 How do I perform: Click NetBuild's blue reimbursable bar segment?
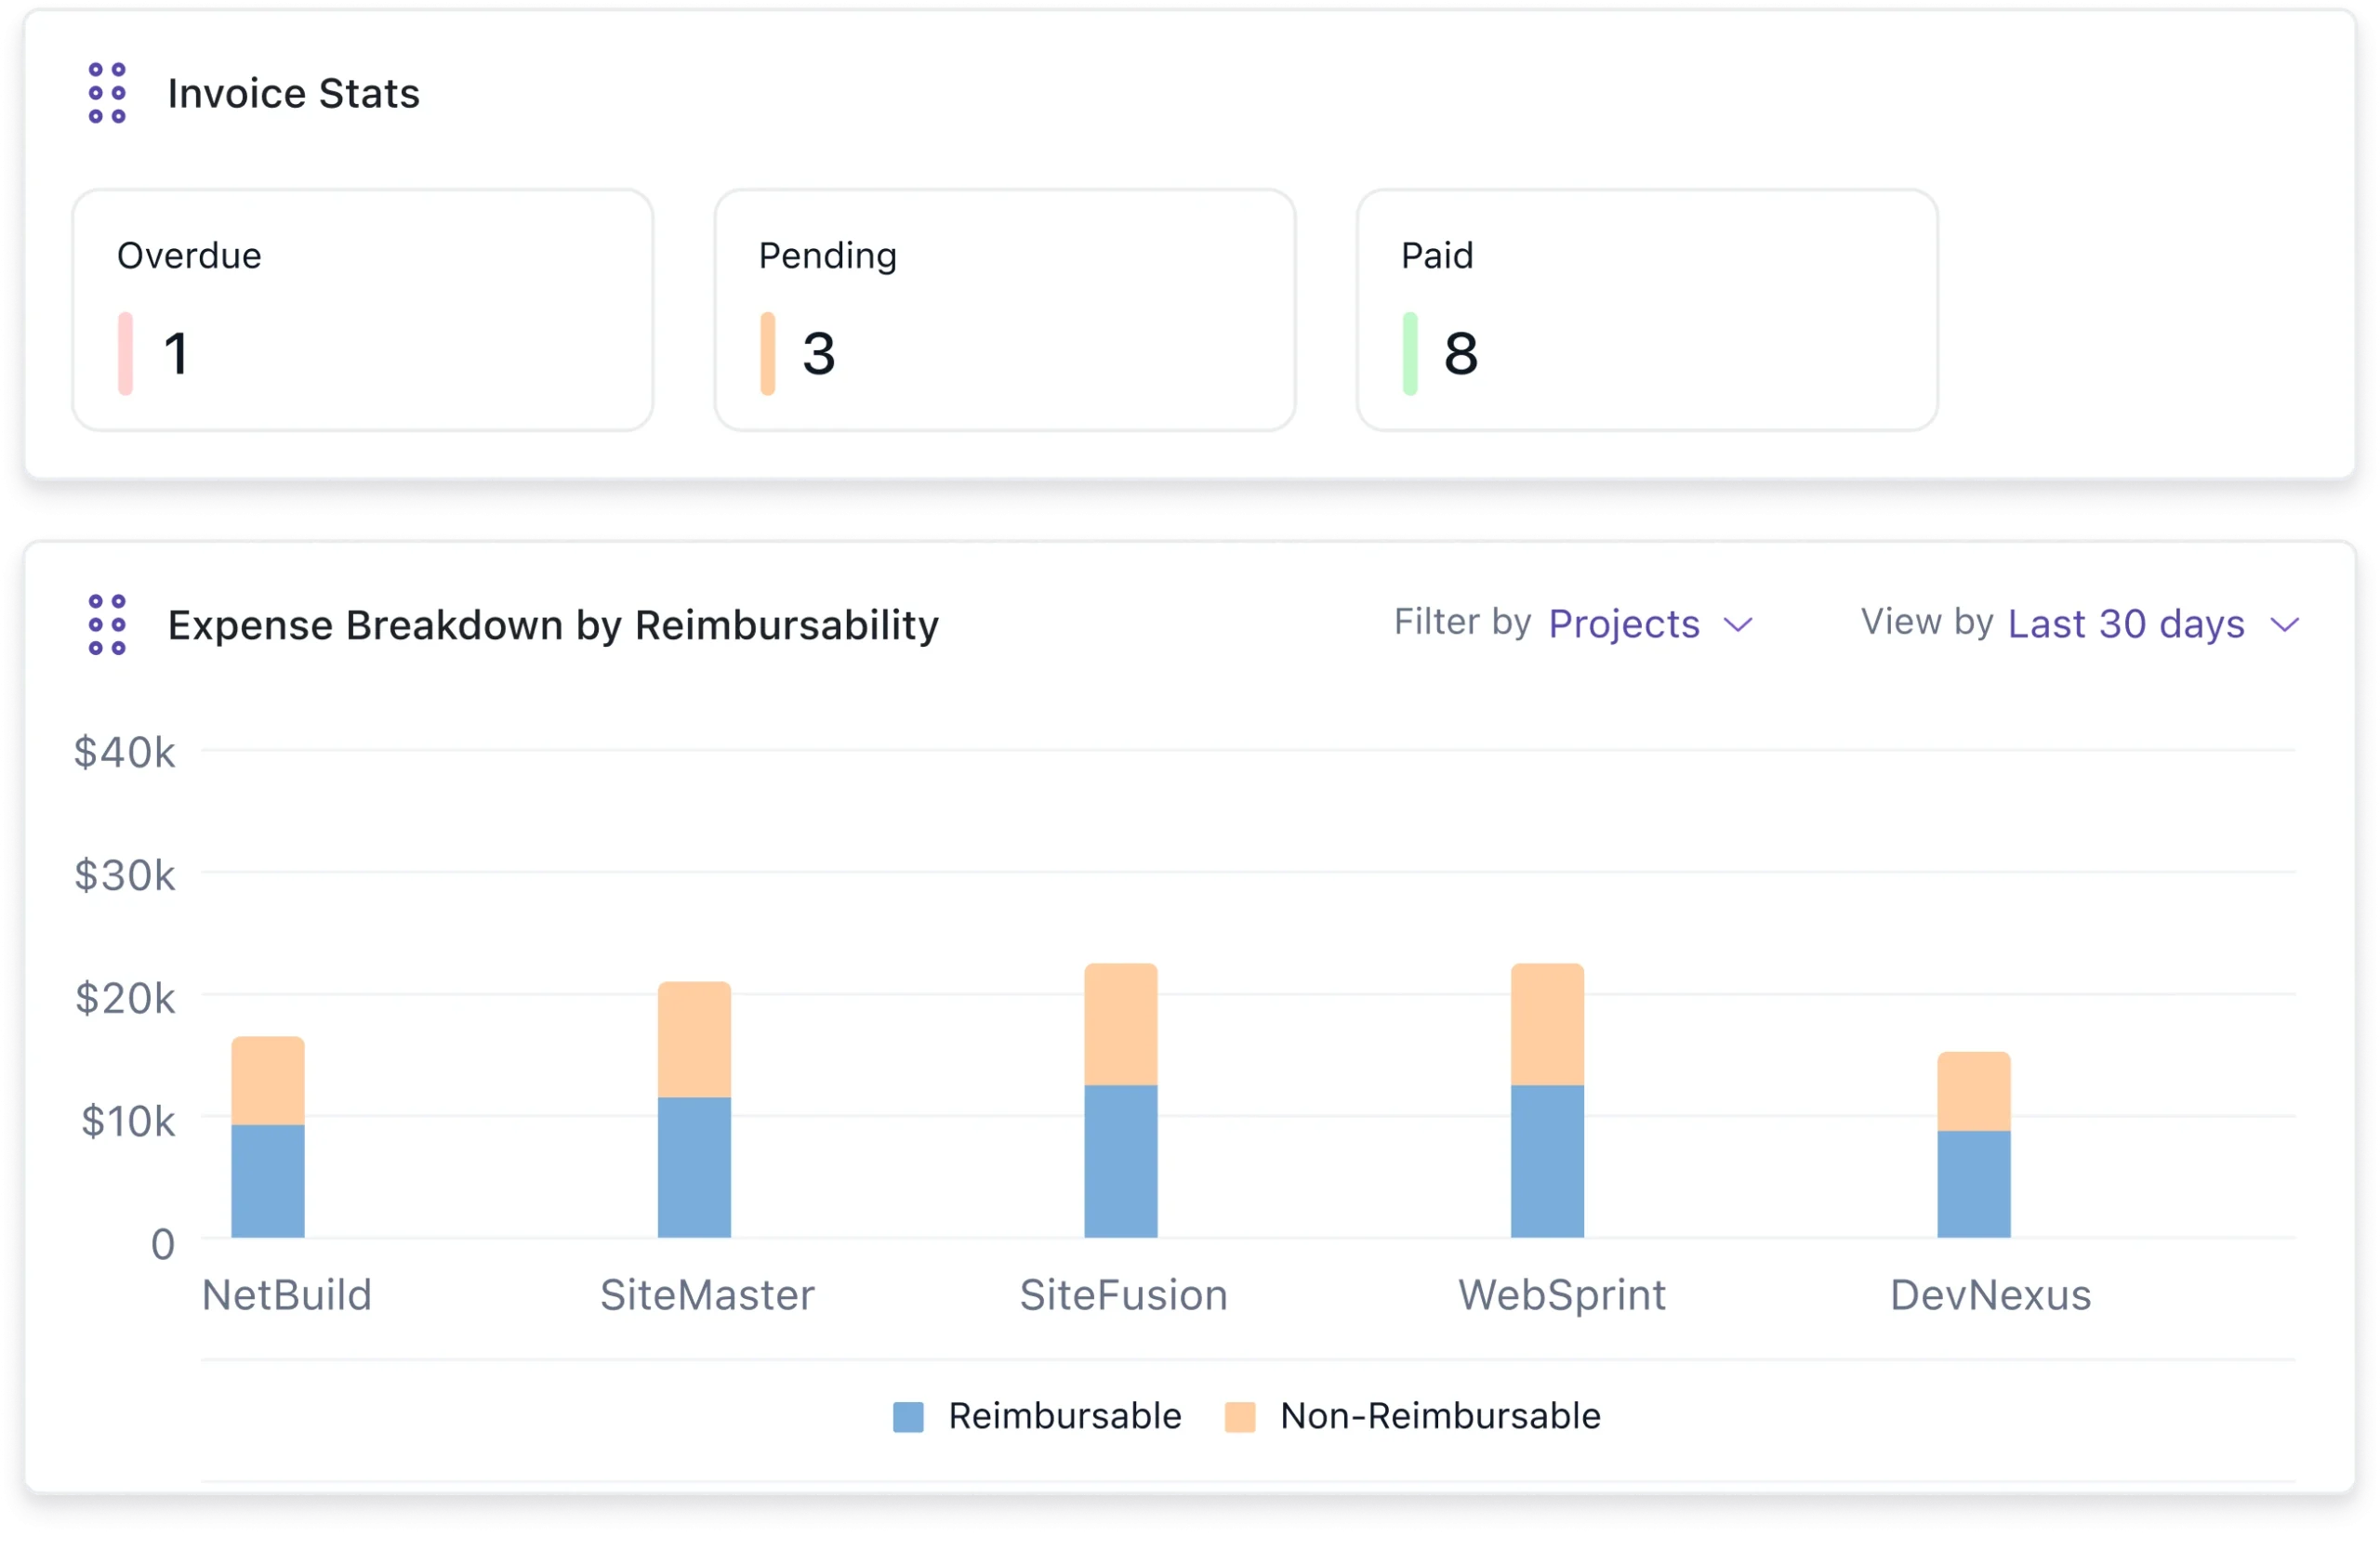268,1181
